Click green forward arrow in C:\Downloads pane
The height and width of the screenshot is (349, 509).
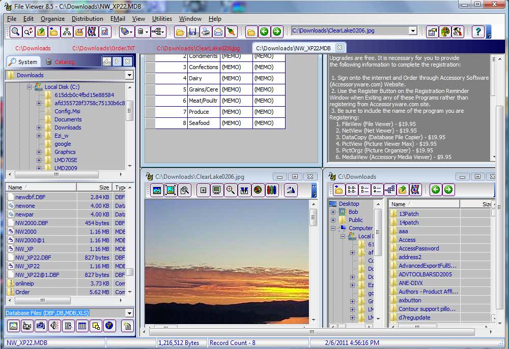[x=448, y=190]
